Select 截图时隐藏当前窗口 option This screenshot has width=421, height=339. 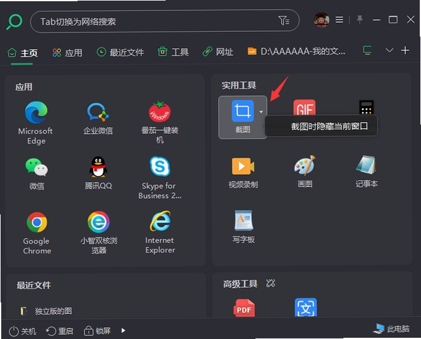coord(321,126)
